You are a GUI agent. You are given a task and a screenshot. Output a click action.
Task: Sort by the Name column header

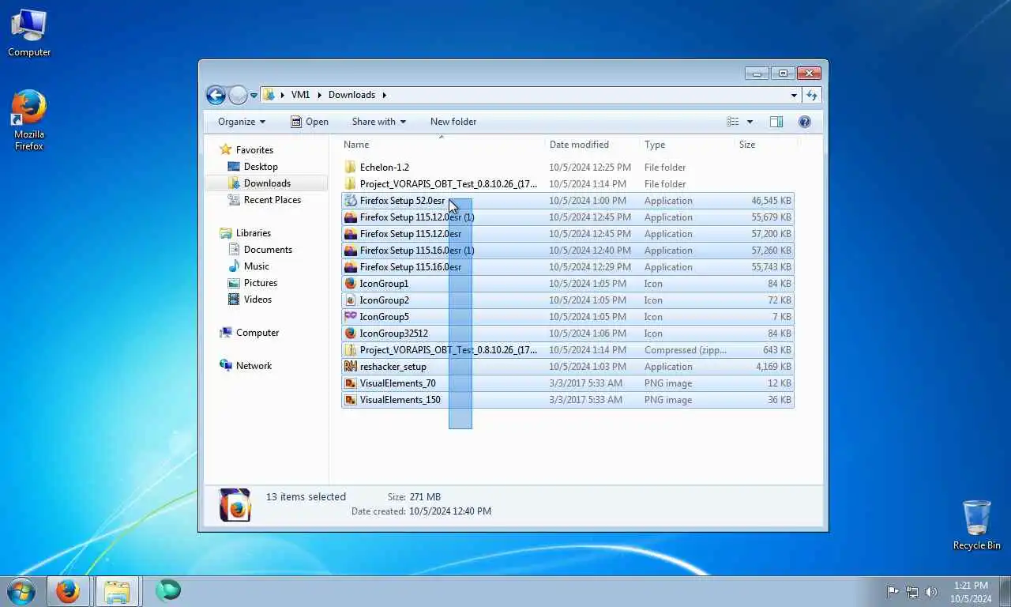pyautogui.click(x=442, y=145)
